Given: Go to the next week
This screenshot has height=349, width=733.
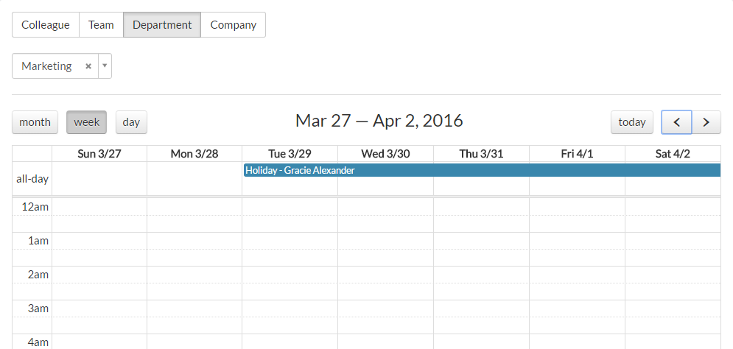Looking at the screenshot, I should tap(706, 122).
